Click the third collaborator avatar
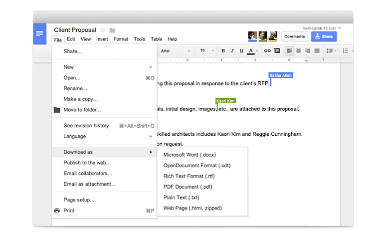Image resolution: width=383 pixels, height=239 pixels. coord(273,36)
